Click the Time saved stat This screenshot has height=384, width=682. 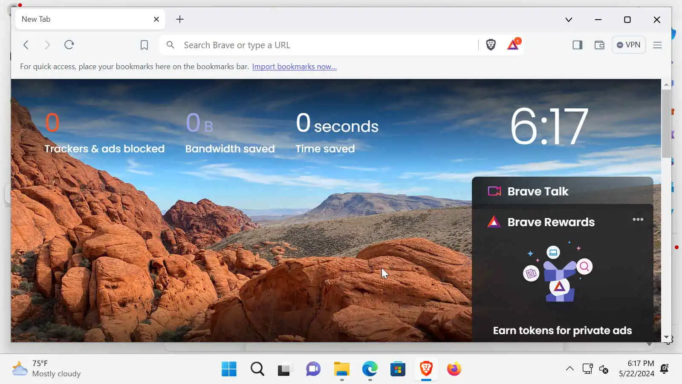coord(337,132)
